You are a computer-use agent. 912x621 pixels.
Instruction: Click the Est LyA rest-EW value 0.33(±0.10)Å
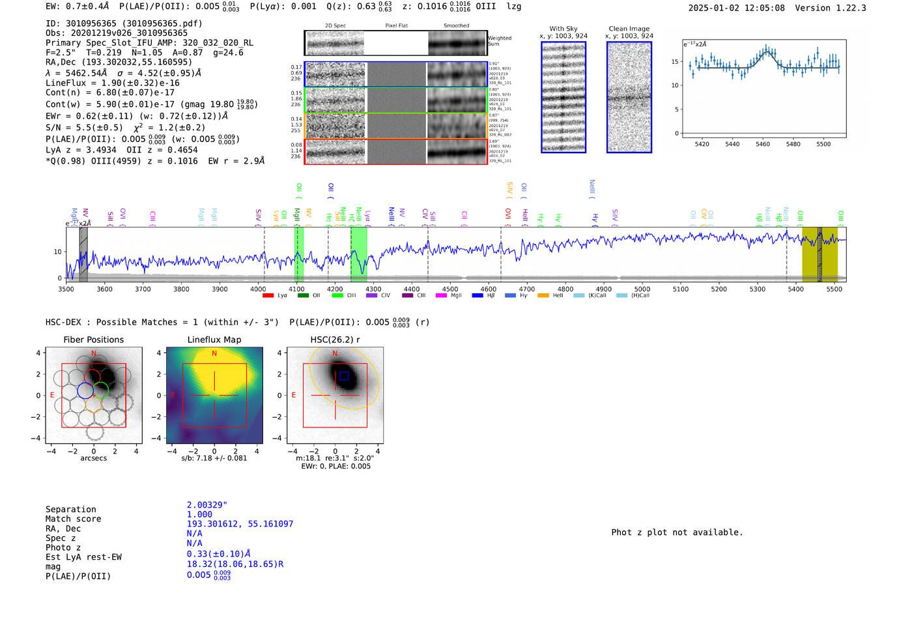[219, 554]
